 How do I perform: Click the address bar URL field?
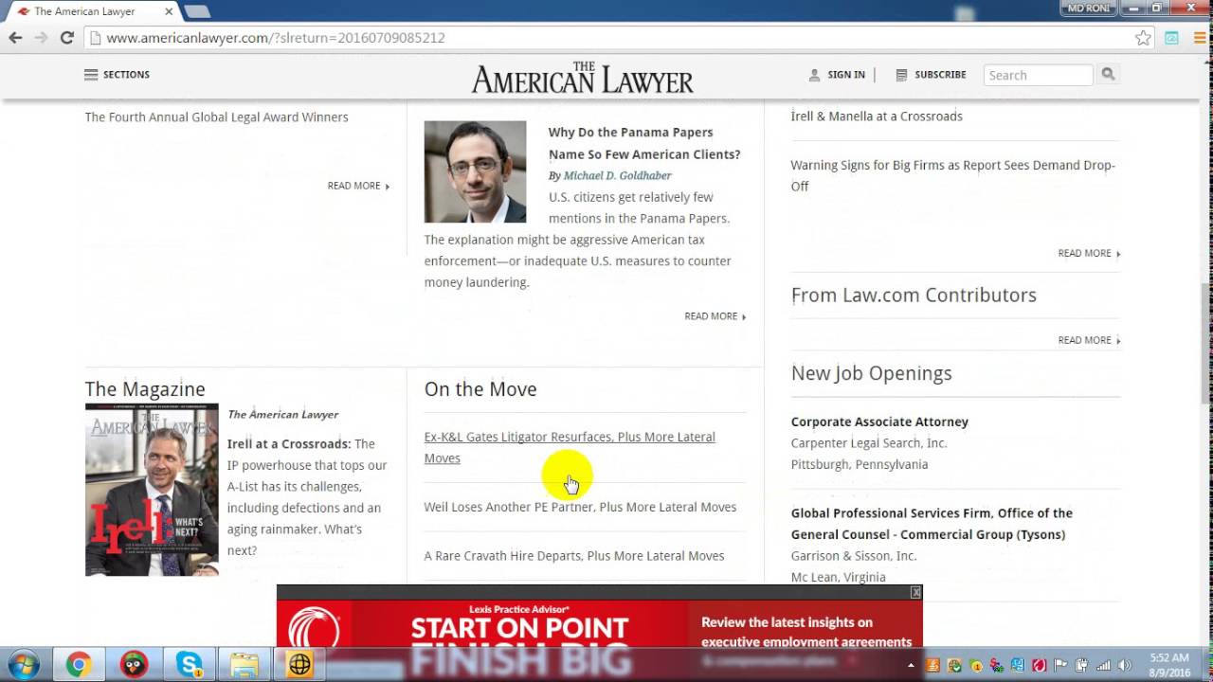[x=616, y=38]
